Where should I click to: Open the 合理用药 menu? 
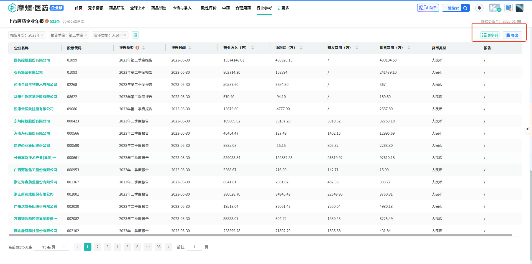(x=243, y=8)
